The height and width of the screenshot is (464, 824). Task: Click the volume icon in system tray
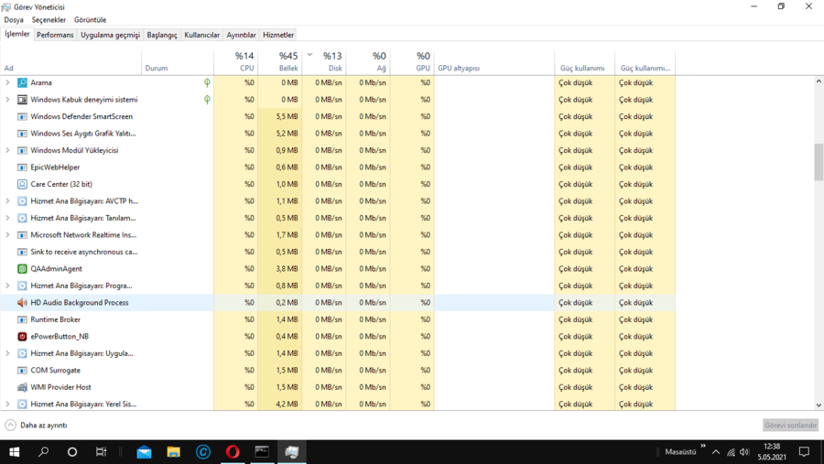tap(744, 452)
